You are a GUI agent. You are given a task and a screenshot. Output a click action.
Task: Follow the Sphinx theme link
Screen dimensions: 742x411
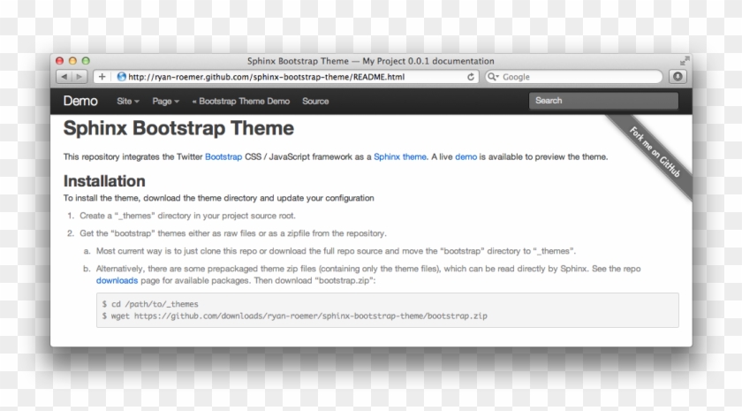pyautogui.click(x=399, y=156)
